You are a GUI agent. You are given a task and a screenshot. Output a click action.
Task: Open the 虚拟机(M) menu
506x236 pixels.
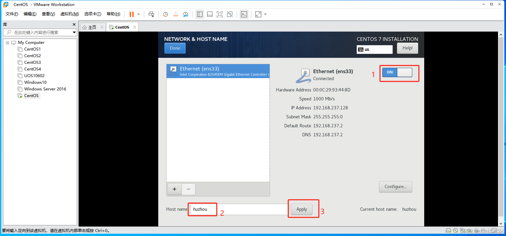click(x=69, y=14)
